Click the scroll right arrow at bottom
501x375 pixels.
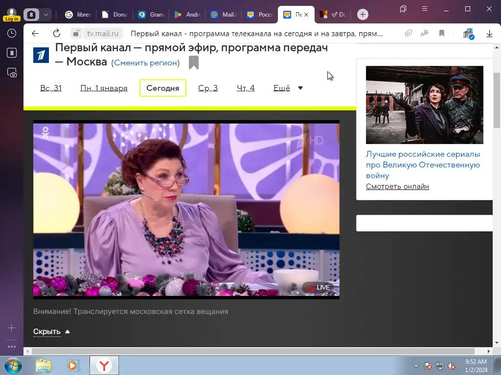489,351
